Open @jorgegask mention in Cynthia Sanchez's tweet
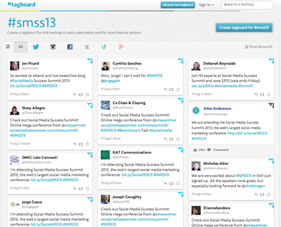The width and height of the screenshot is (281, 227). 110,81
